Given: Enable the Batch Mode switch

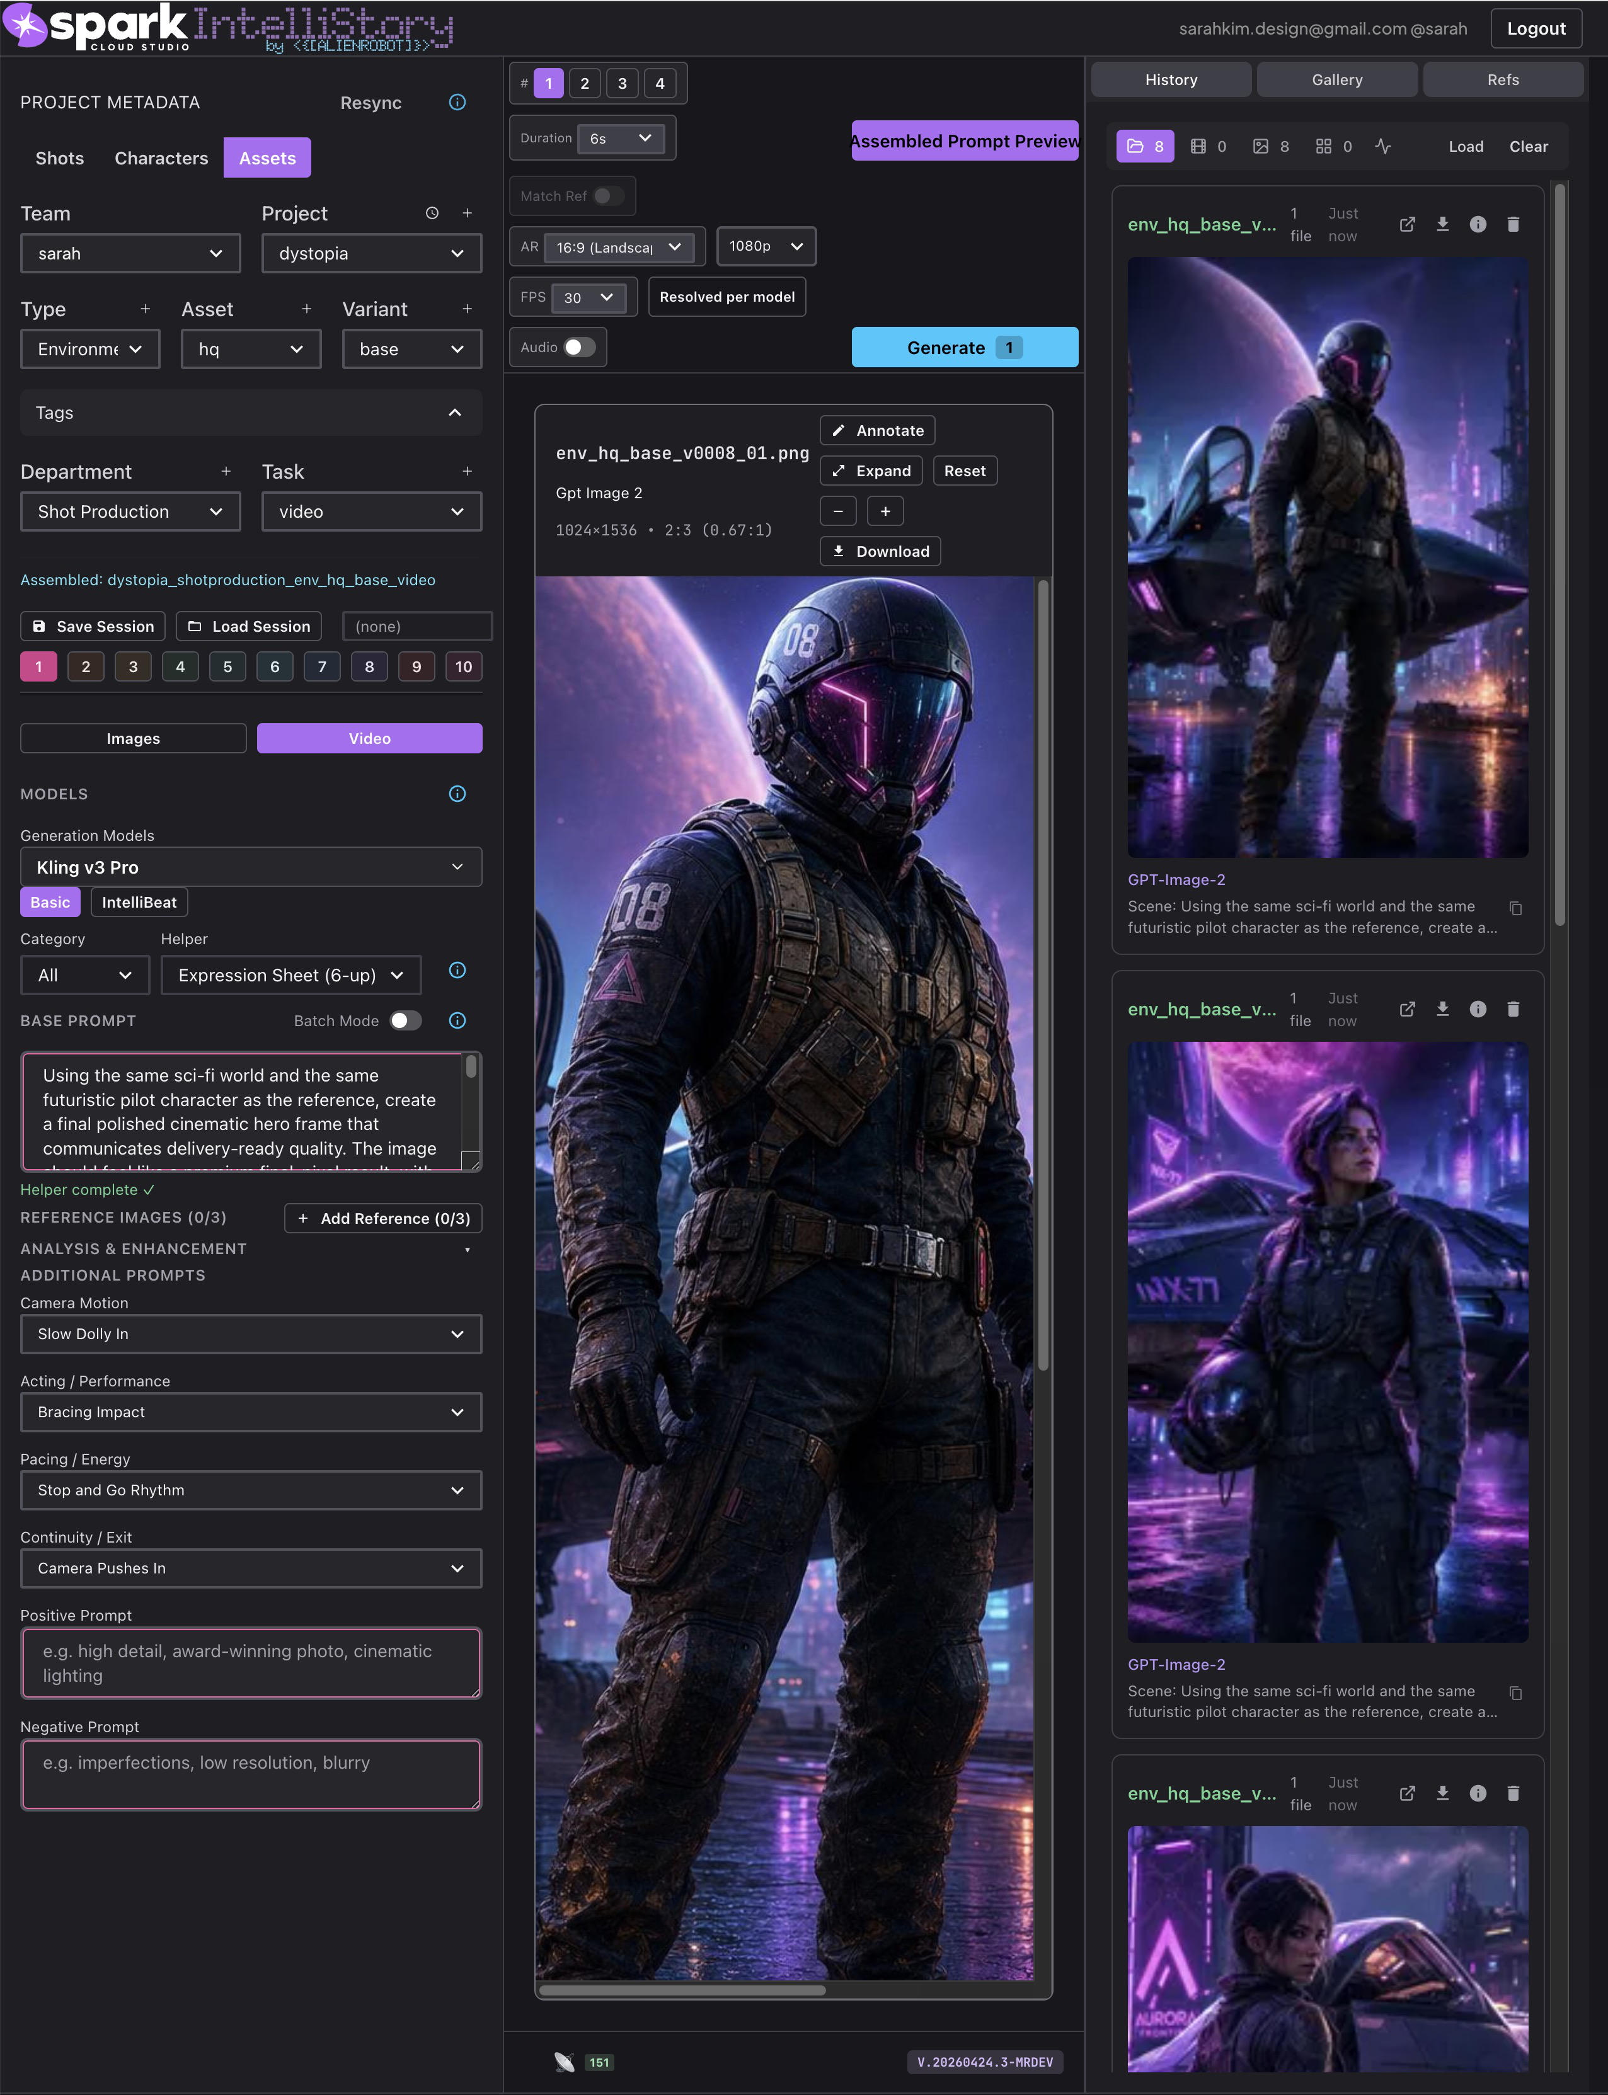Looking at the screenshot, I should (x=406, y=1020).
